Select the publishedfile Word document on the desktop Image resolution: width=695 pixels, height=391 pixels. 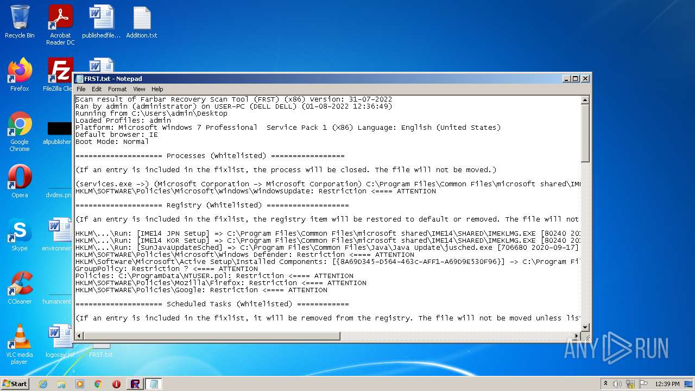pyautogui.click(x=102, y=22)
